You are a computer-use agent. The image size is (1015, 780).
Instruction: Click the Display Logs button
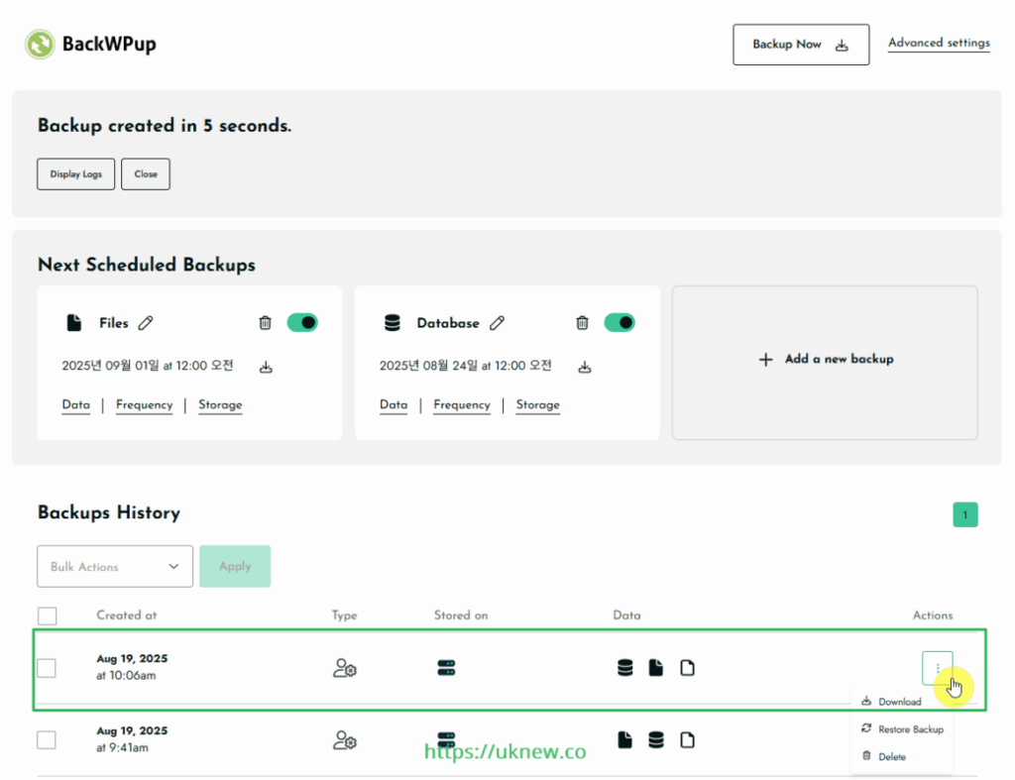pos(76,174)
